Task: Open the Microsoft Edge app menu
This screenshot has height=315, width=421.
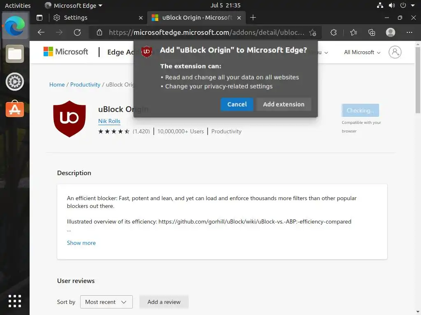Action: (73, 5)
